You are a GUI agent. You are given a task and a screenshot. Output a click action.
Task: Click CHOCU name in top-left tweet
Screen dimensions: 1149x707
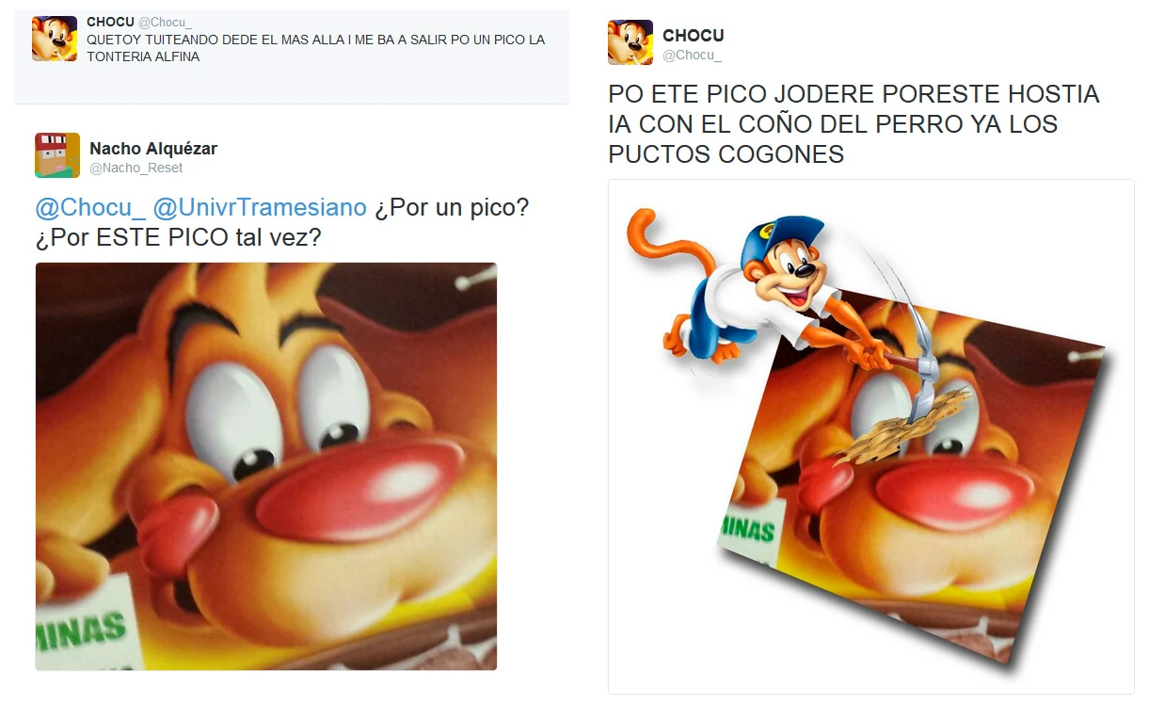[110, 22]
